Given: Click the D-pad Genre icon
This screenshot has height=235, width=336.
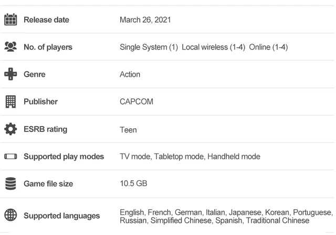Looking at the screenshot, I should 10,74.
